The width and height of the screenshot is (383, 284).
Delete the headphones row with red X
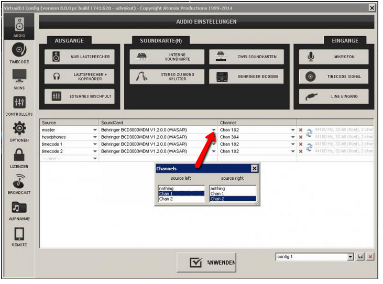click(x=301, y=137)
